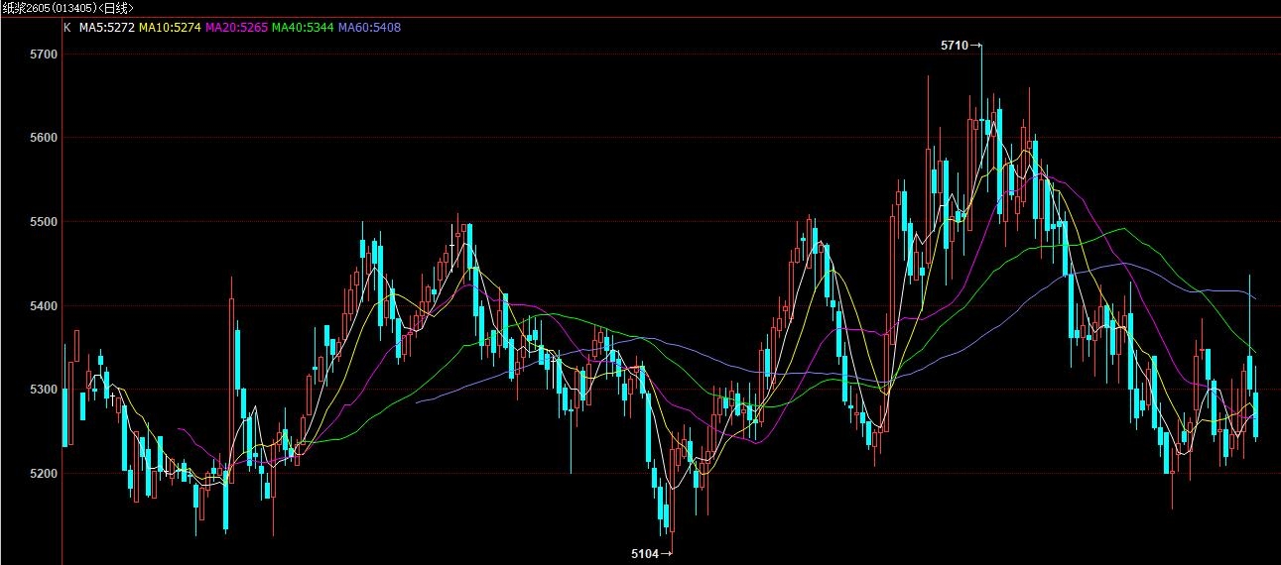Click the MA5:5272 indicator label

point(106,27)
